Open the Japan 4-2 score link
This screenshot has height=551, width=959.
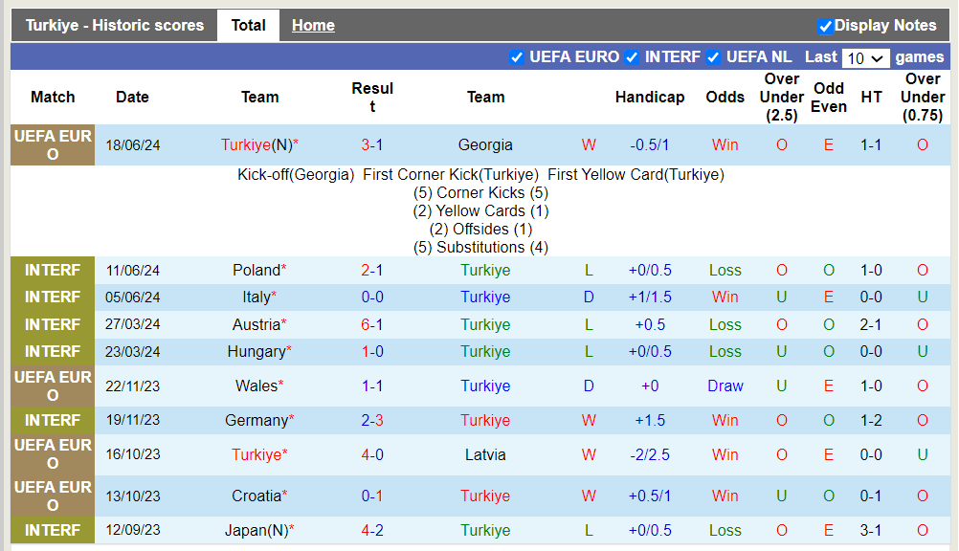372,531
